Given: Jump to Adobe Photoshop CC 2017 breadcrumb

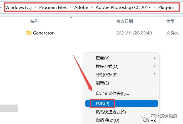Looking at the screenshot, I should click(x=123, y=8).
